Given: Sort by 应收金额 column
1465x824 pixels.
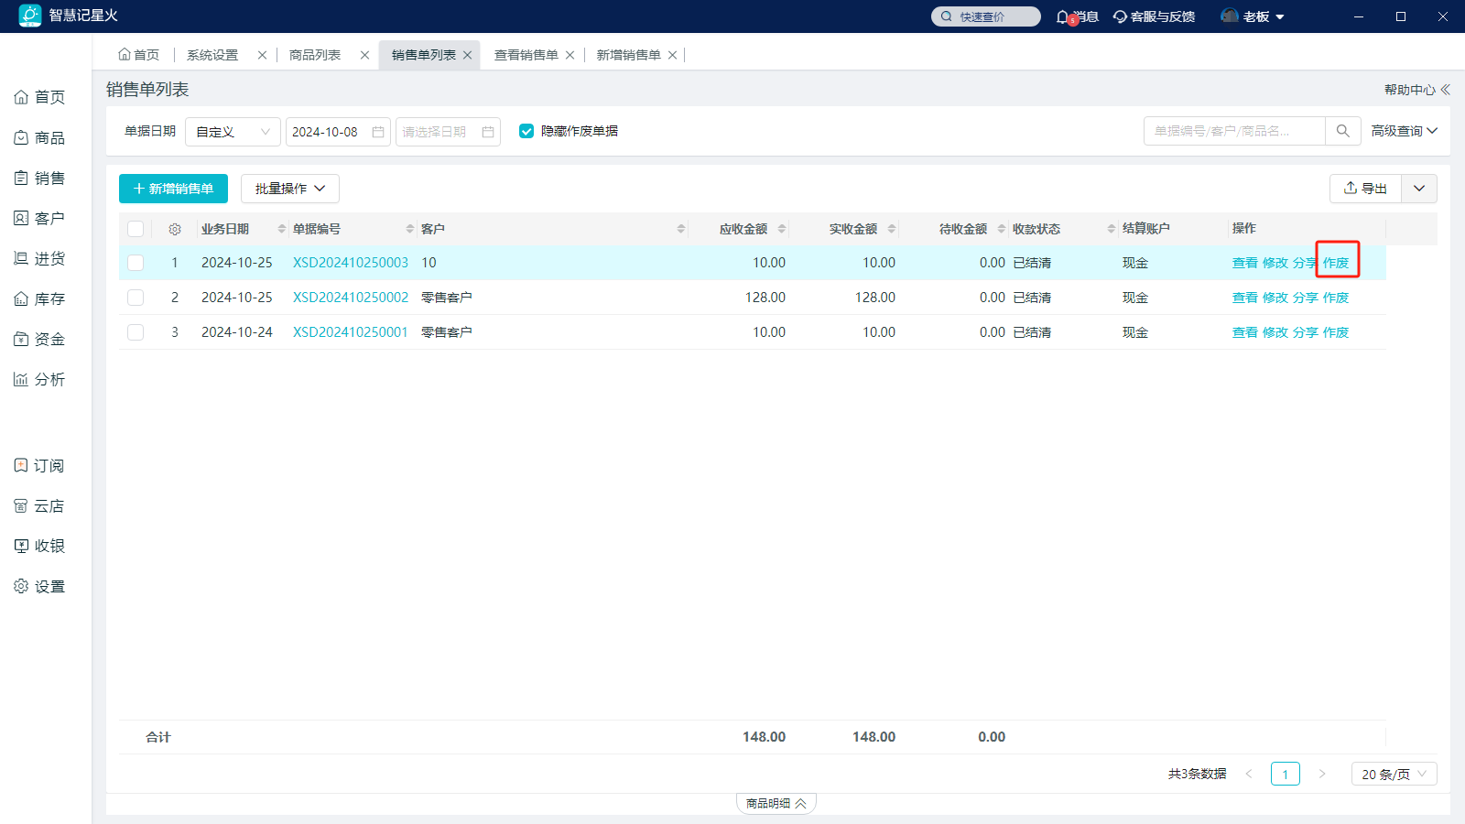Looking at the screenshot, I should click(782, 229).
